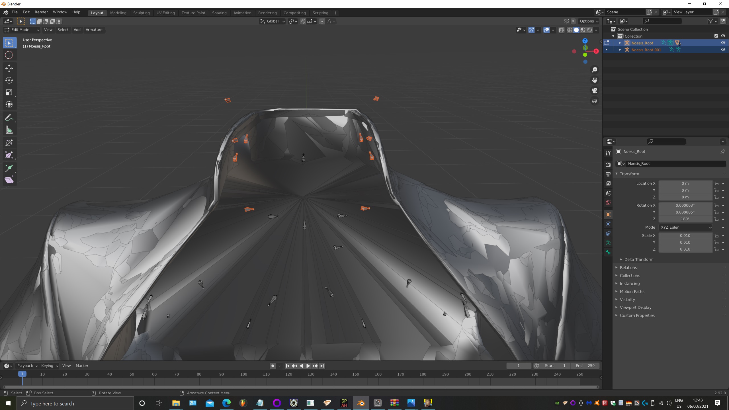Open the Render menu
This screenshot has width=729, height=410.
click(41, 12)
